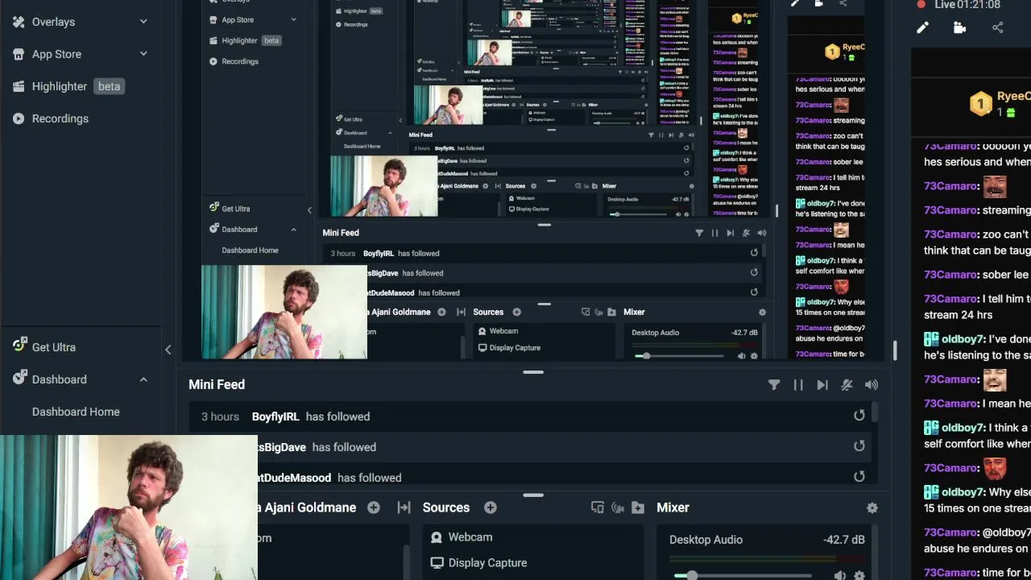Screen dimensions: 1031x580
Task: Collapse the nested preview's sidebar arrow beside Get Ultra
Action: click(x=309, y=210)
